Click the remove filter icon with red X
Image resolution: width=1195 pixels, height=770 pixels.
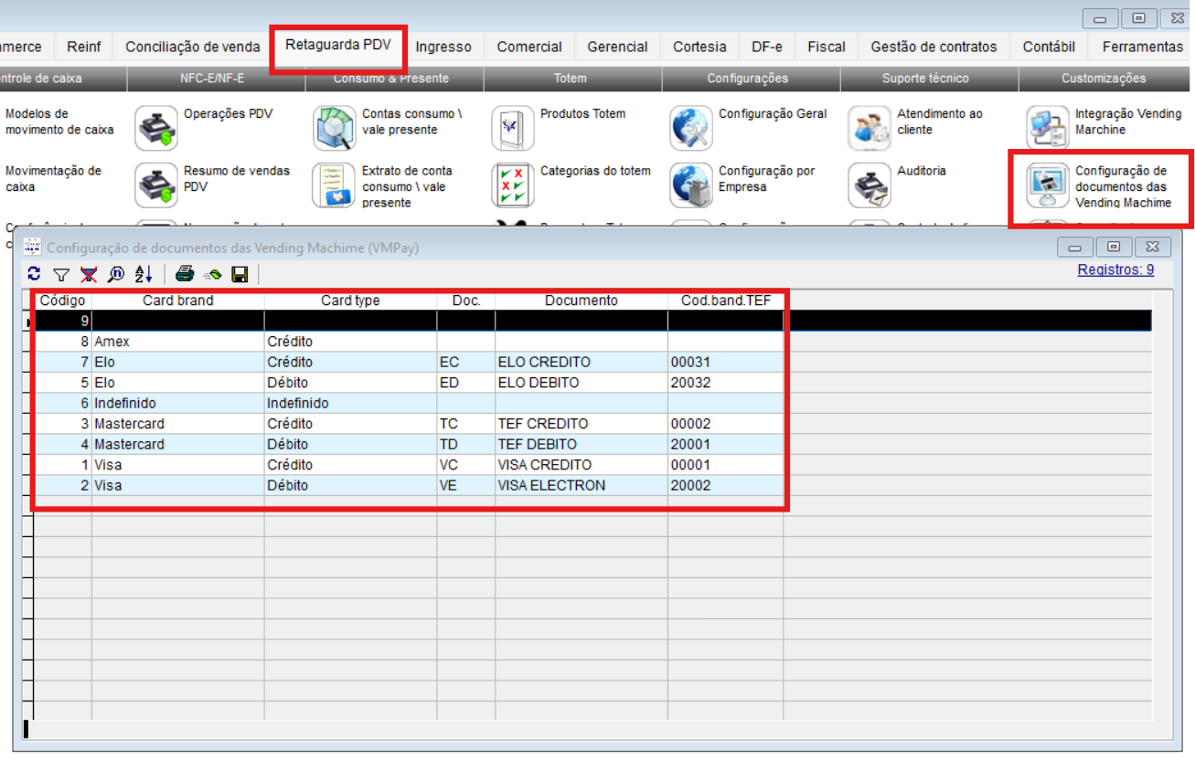[89, 274]
